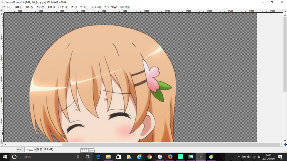Open Microsoft Edge from taskbar
The height and width of the screenshot is (161, 287).
click(98, 157)
